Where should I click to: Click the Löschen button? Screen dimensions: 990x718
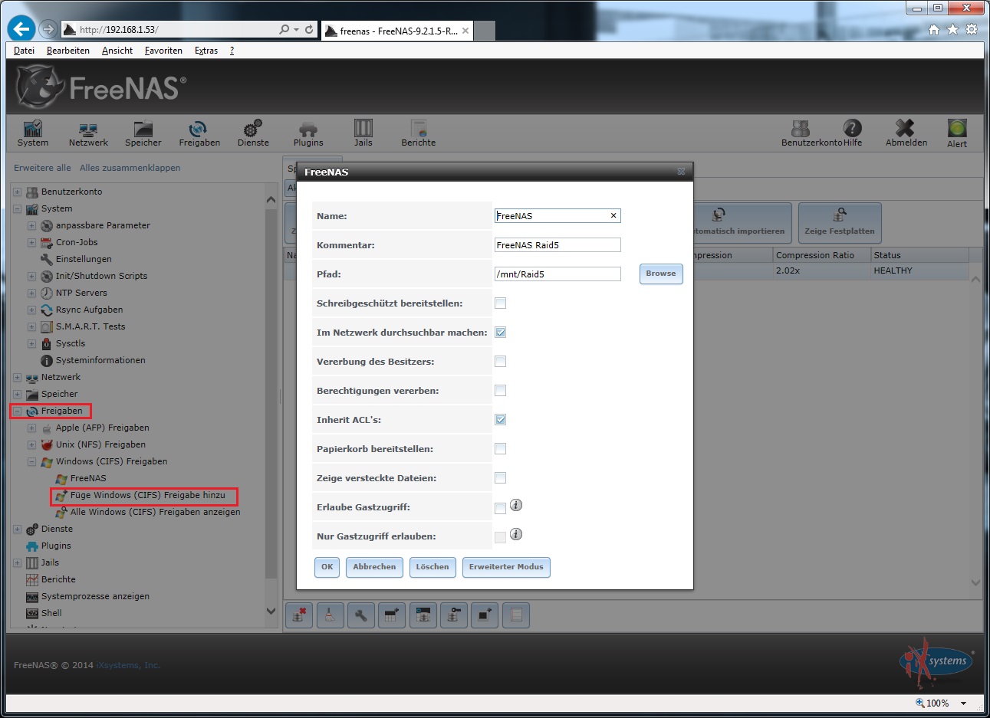[433, 567]
